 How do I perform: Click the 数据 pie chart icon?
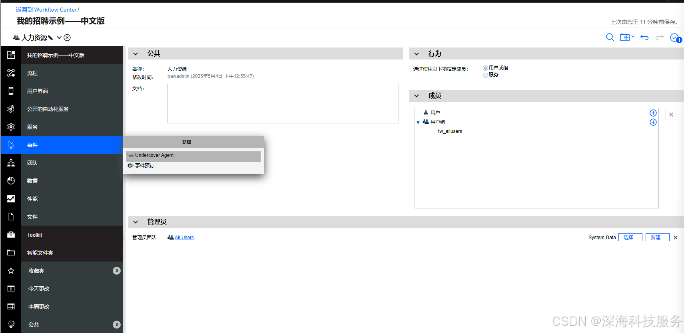[x=11, y=181]
